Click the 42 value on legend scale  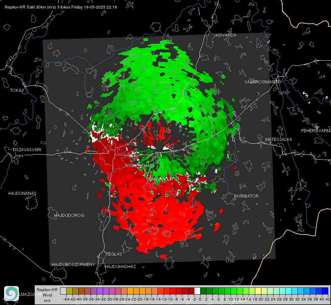point(328,299)
